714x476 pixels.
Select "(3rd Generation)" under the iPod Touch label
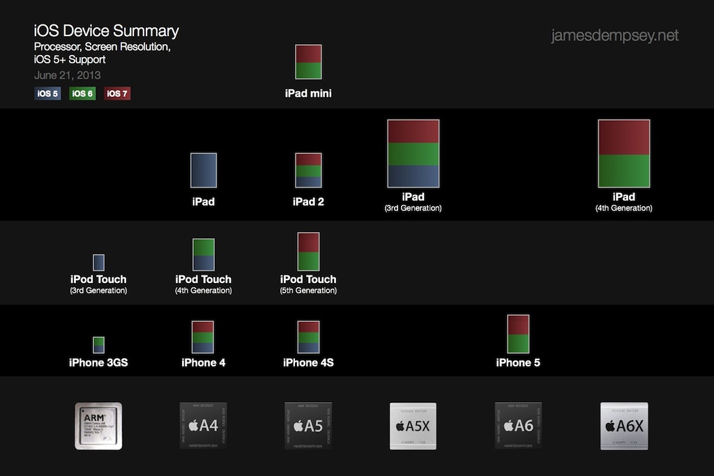point(98,291)
